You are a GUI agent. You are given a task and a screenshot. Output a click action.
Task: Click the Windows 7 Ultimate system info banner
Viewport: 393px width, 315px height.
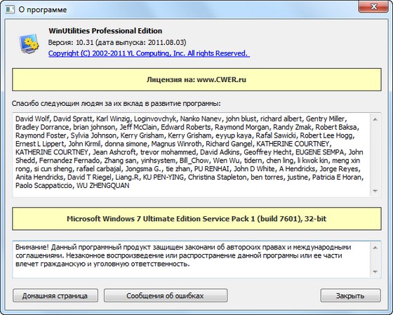(x=196, y=218)
